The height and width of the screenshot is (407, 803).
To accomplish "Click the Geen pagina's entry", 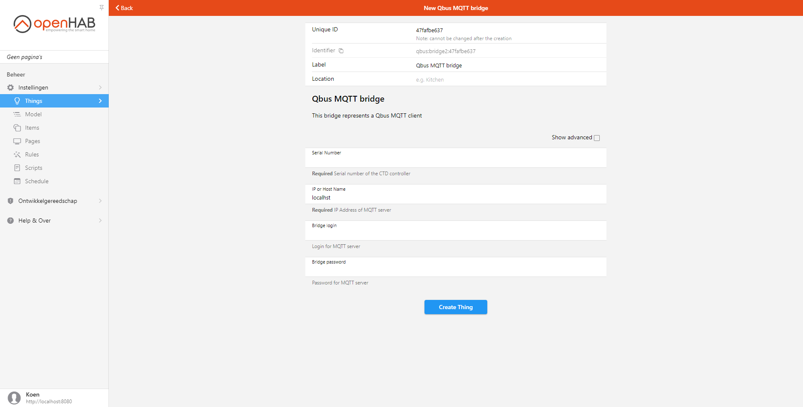I will pos(54,57).
